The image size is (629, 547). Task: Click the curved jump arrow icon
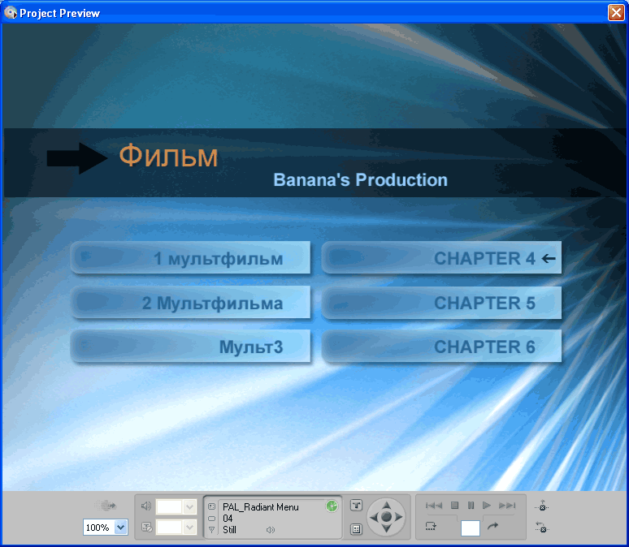click(x=492, y=526)
